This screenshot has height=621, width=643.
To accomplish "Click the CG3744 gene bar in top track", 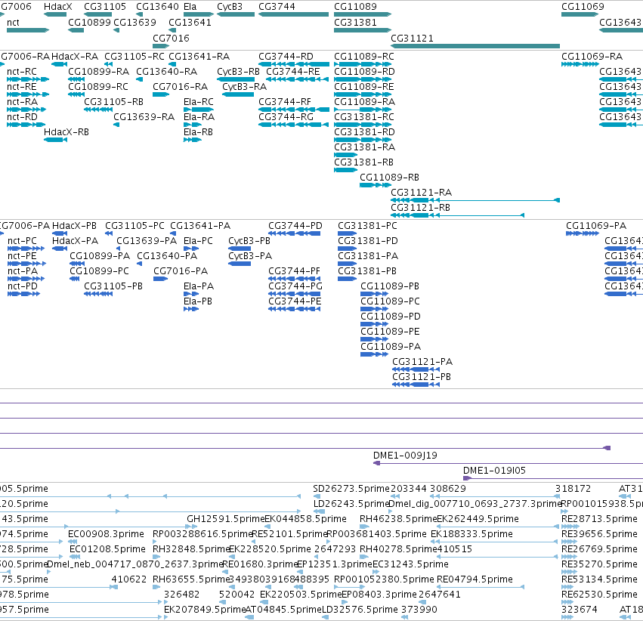I will (293, 14).
